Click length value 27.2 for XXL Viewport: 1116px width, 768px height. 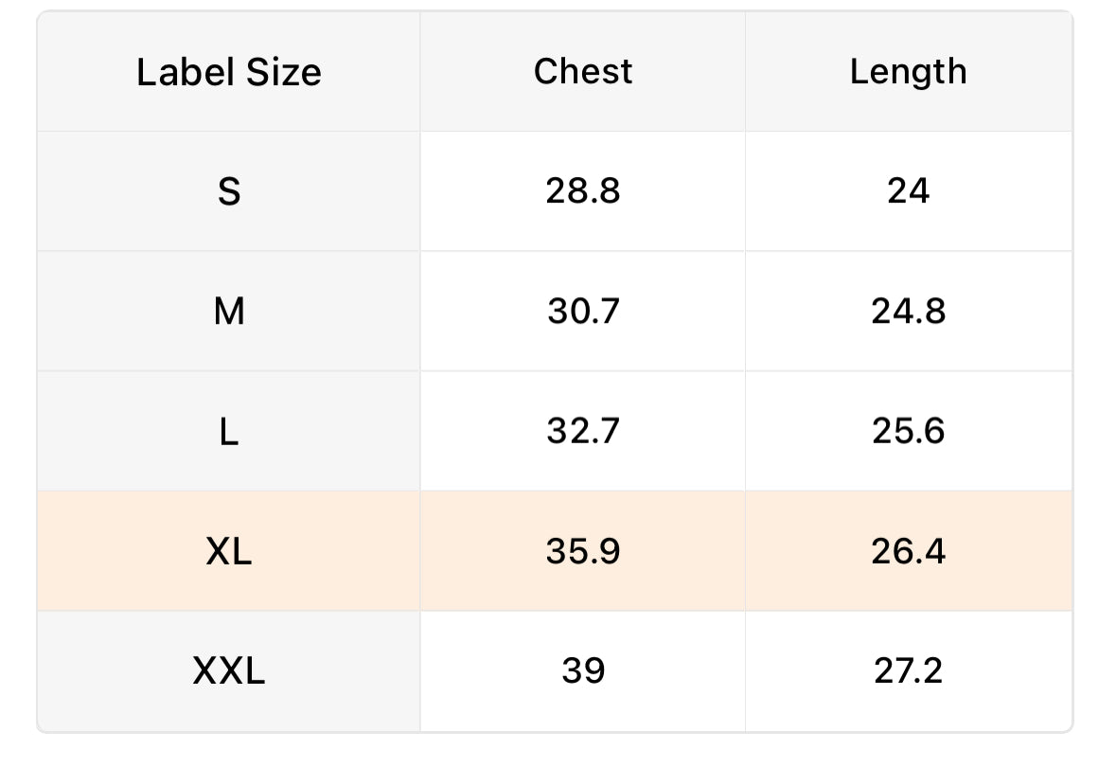908,670
